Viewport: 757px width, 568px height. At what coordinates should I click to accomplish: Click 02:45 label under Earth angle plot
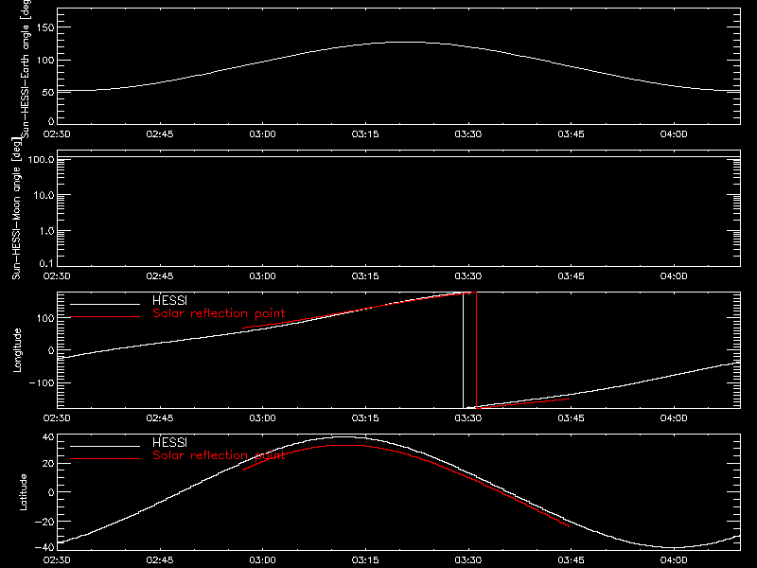tap(160, 133)
